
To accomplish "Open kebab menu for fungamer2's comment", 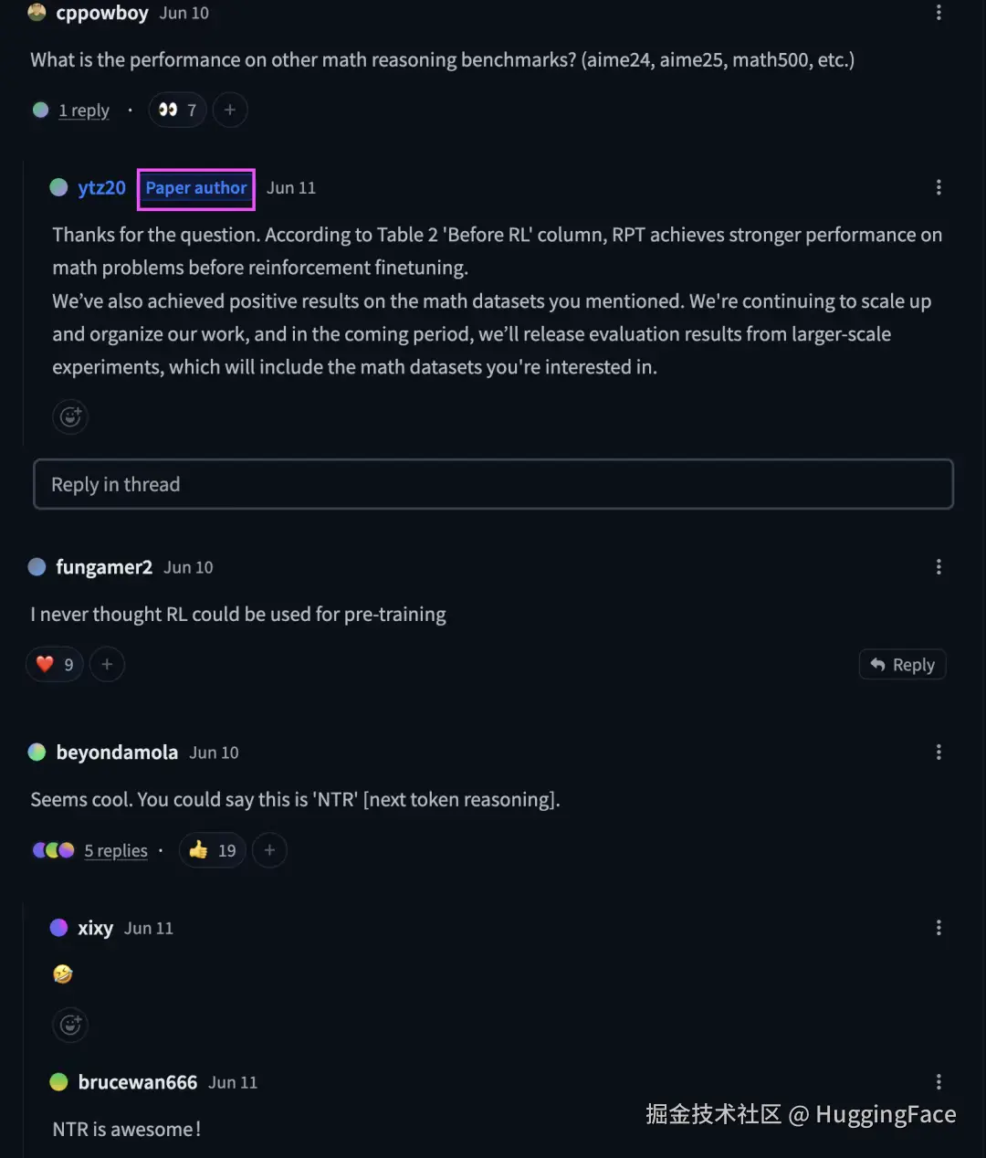I will [x=939, y=567].
